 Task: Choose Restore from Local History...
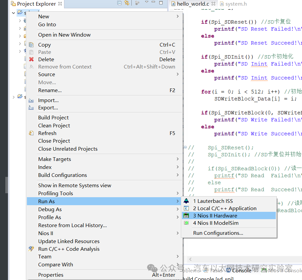pyautogui.click(x=104, y=225)
